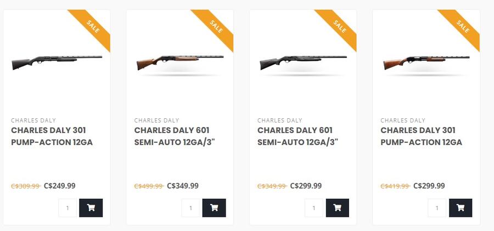
Task: Open black Charles Daly 301 pump-action image
Action: coord(57,61)
